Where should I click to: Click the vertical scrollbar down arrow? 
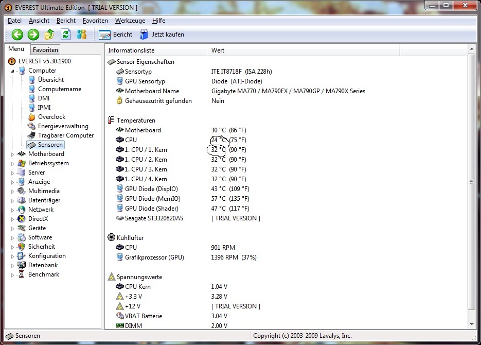[472, 324]
